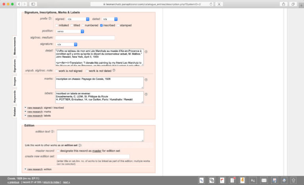Click into sig/insc. medium field
The image size is (304, 185).
85,38
